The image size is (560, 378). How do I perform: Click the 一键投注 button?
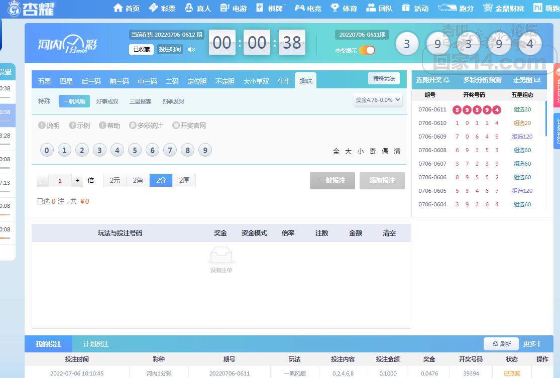point(332,180)
